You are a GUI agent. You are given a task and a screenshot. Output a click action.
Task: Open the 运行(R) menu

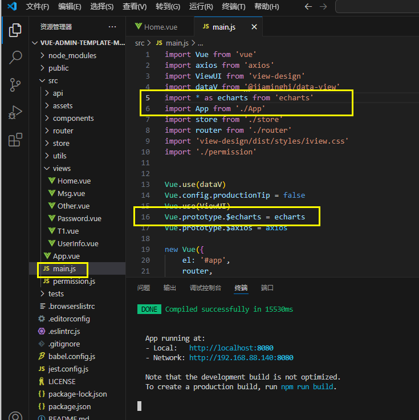click(201, 6)
